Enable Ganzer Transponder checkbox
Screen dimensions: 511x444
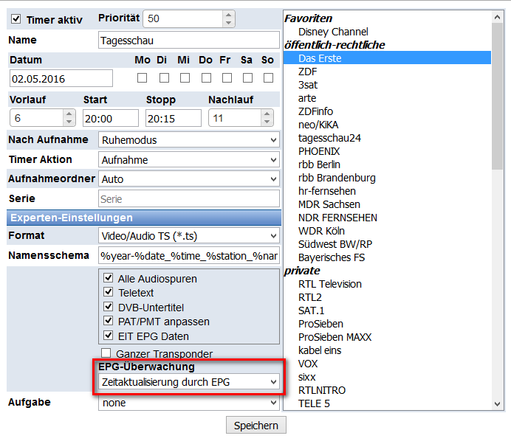tap(106, 353)
